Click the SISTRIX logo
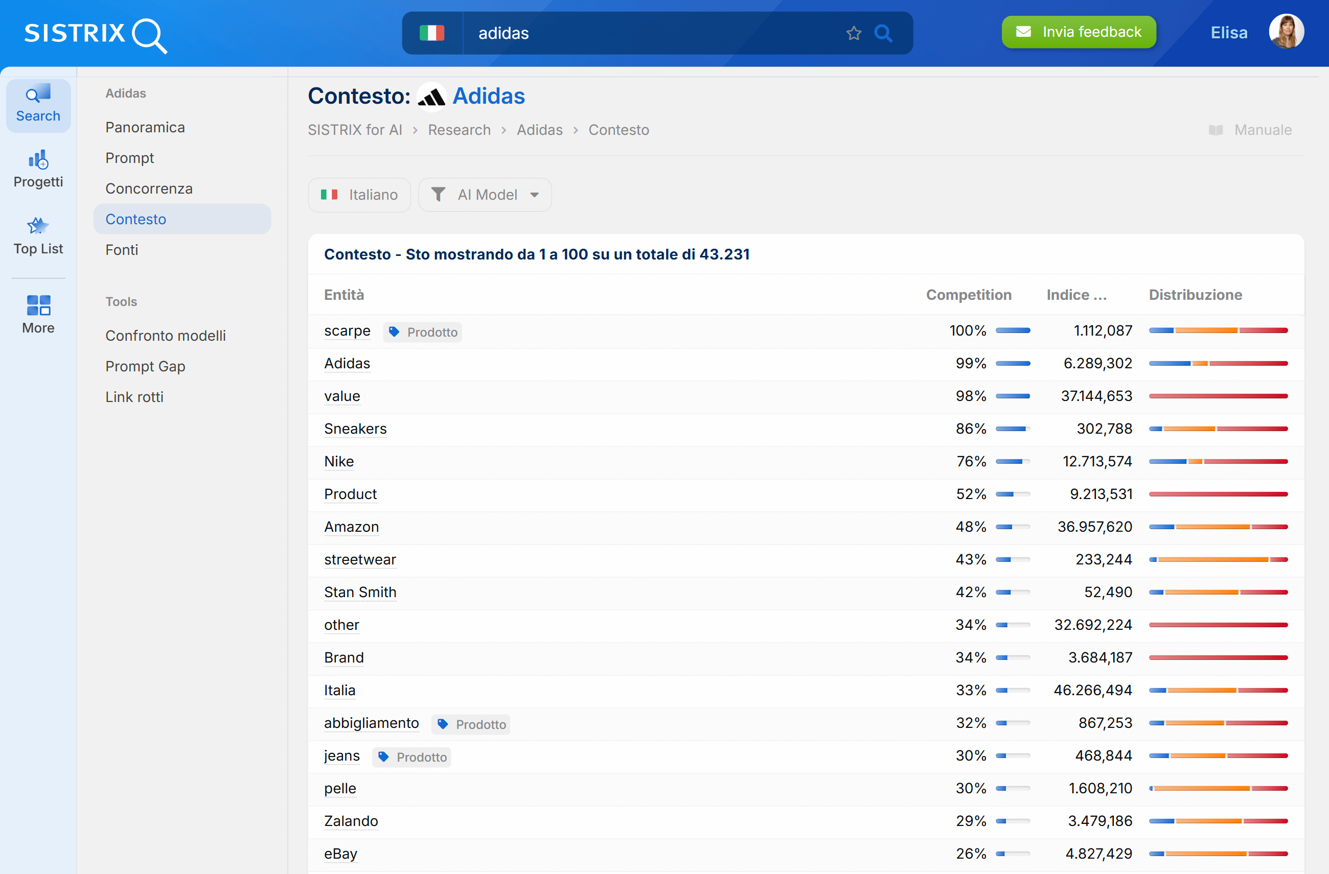Image resolution: width=1329 pixels, height=874 pixels. coord(95,35)
